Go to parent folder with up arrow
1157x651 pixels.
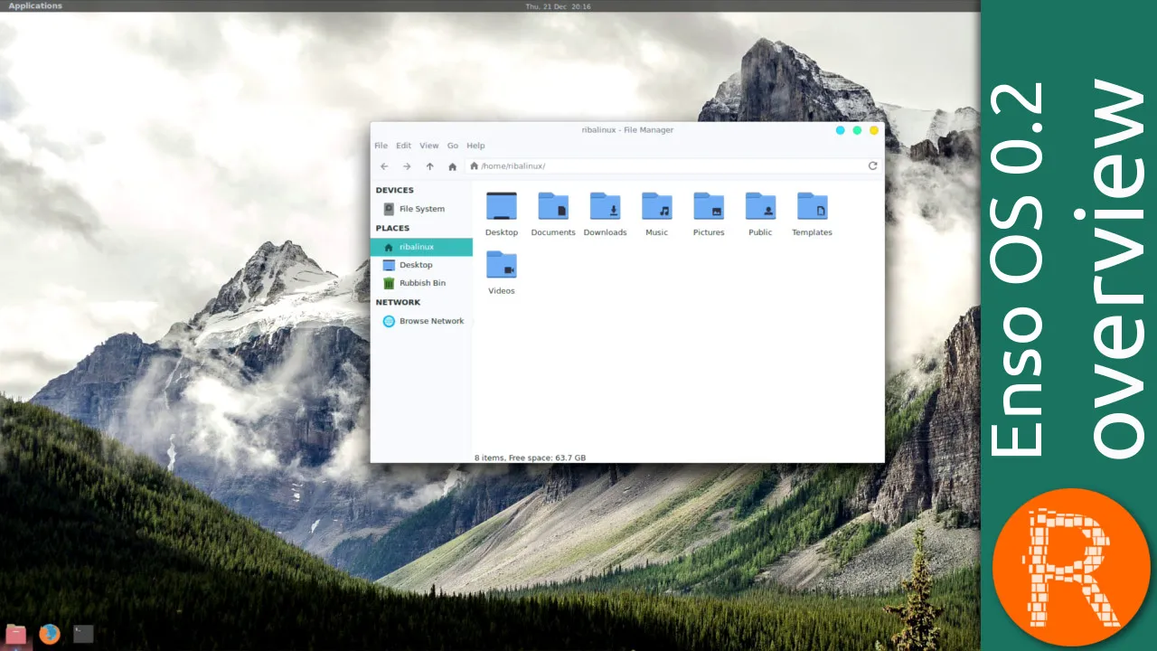coord(429,166)
